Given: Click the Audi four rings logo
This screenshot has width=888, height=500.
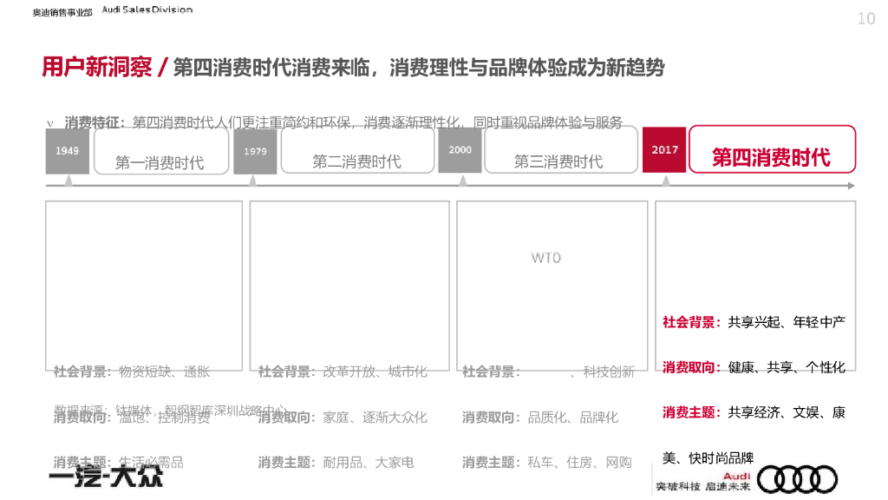Looking at the screenshot, I should point(799,478).
